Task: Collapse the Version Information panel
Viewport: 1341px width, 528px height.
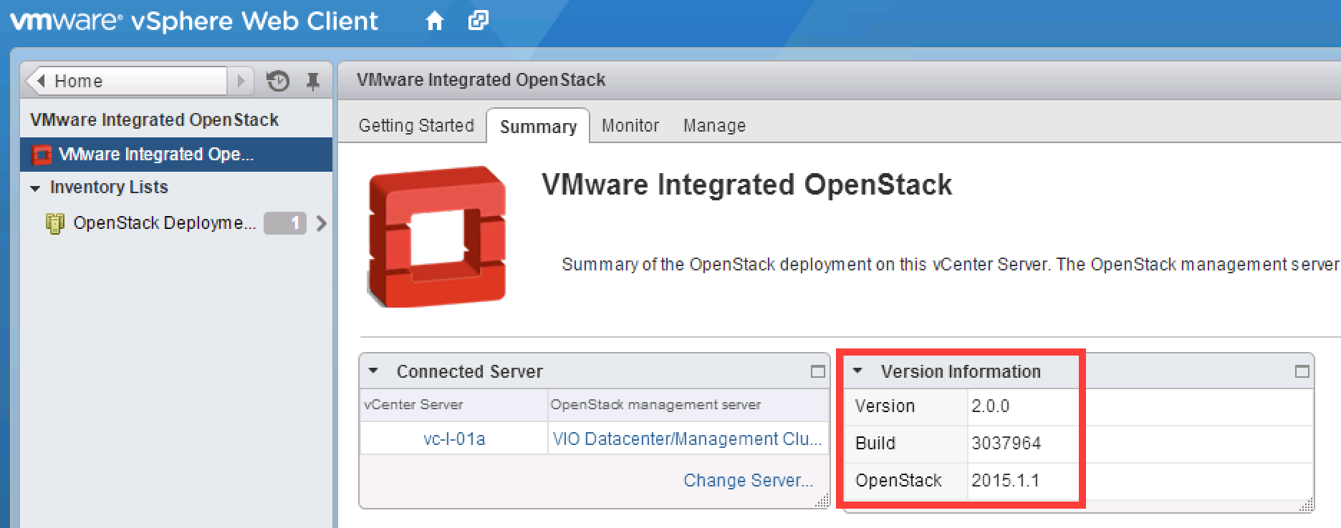Action: tap(857, 371)
